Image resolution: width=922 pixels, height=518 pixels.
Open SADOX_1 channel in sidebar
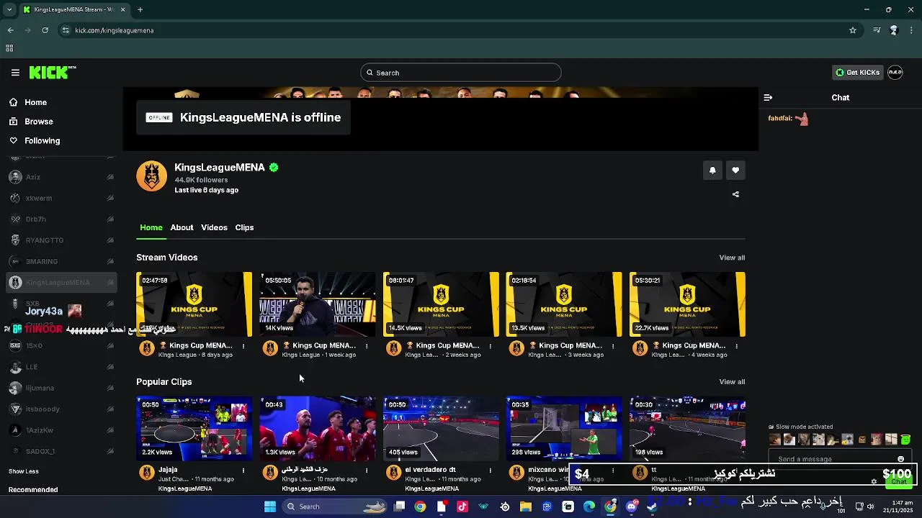(61, 451)
